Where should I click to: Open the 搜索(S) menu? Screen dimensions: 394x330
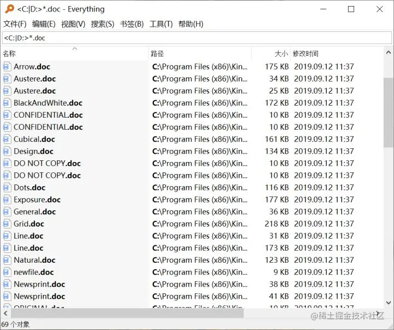tap(102, 24)
